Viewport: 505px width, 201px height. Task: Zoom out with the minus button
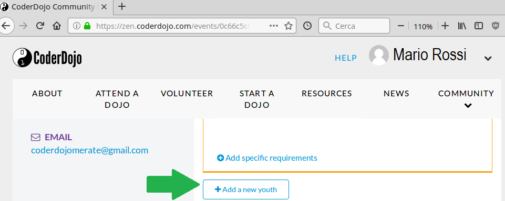tap(401, 26)
